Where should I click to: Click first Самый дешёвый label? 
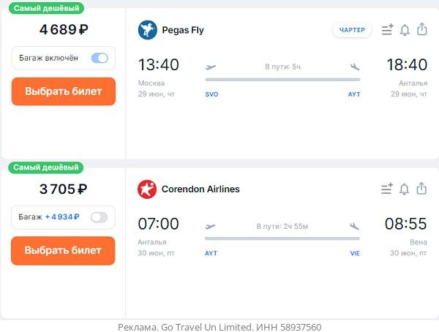point(46,8)
